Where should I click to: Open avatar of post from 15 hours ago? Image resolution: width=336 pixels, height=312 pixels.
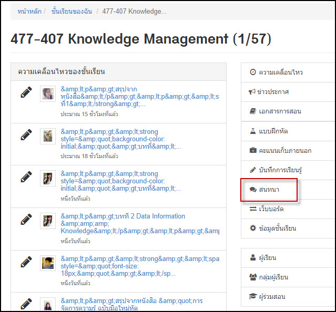click(x=48, y=93)
